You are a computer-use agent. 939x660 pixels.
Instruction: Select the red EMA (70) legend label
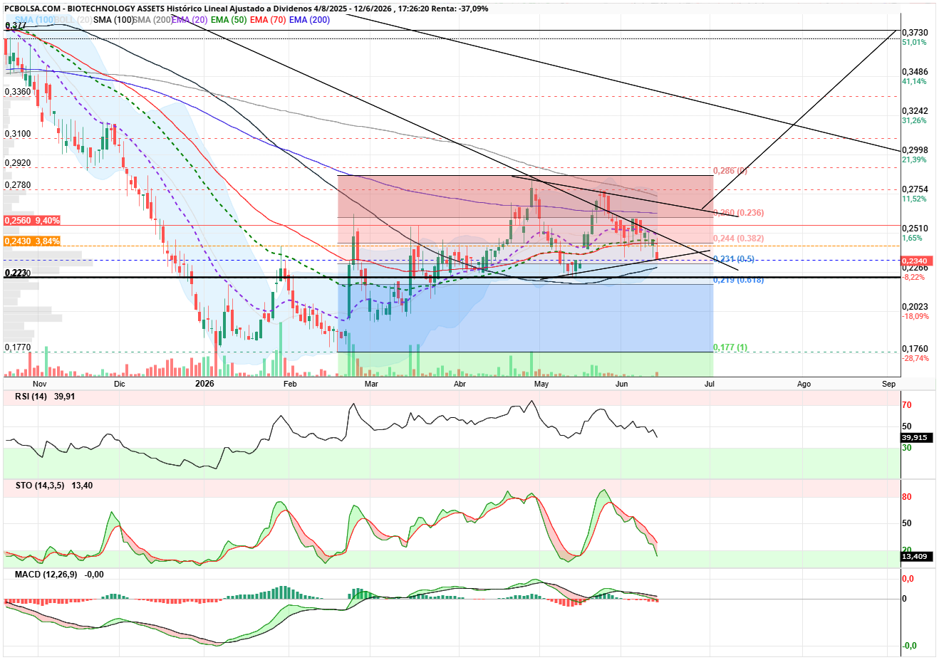(x=268, y=20)
